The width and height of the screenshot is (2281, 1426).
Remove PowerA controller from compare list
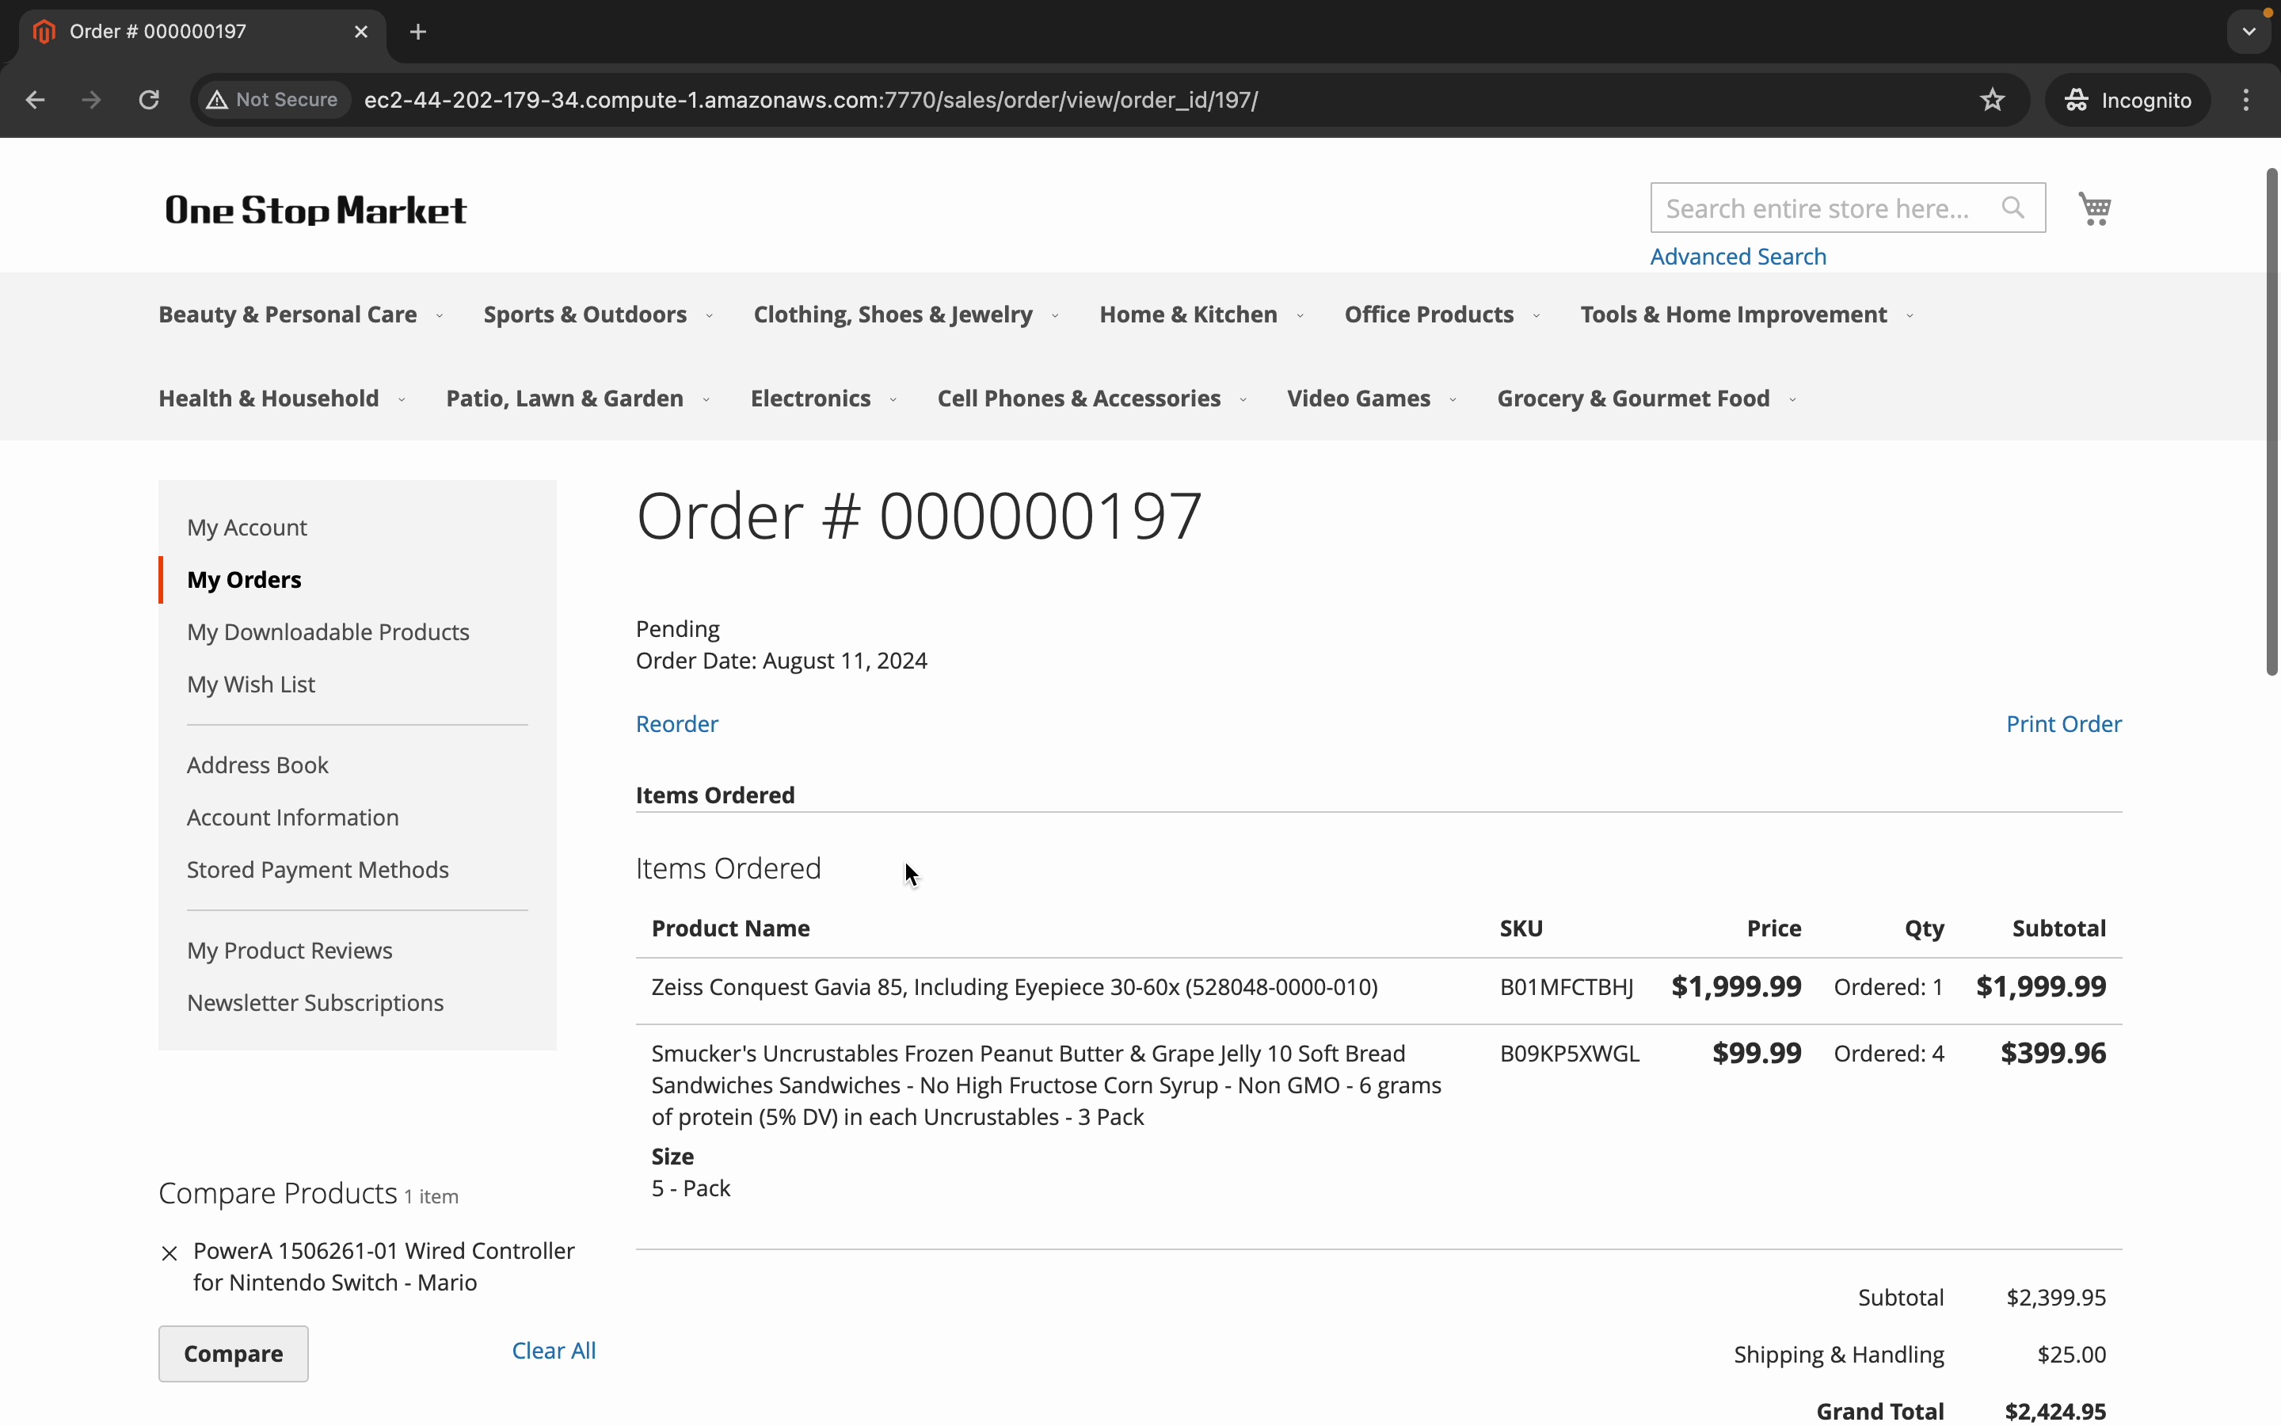coord(169,1253)
